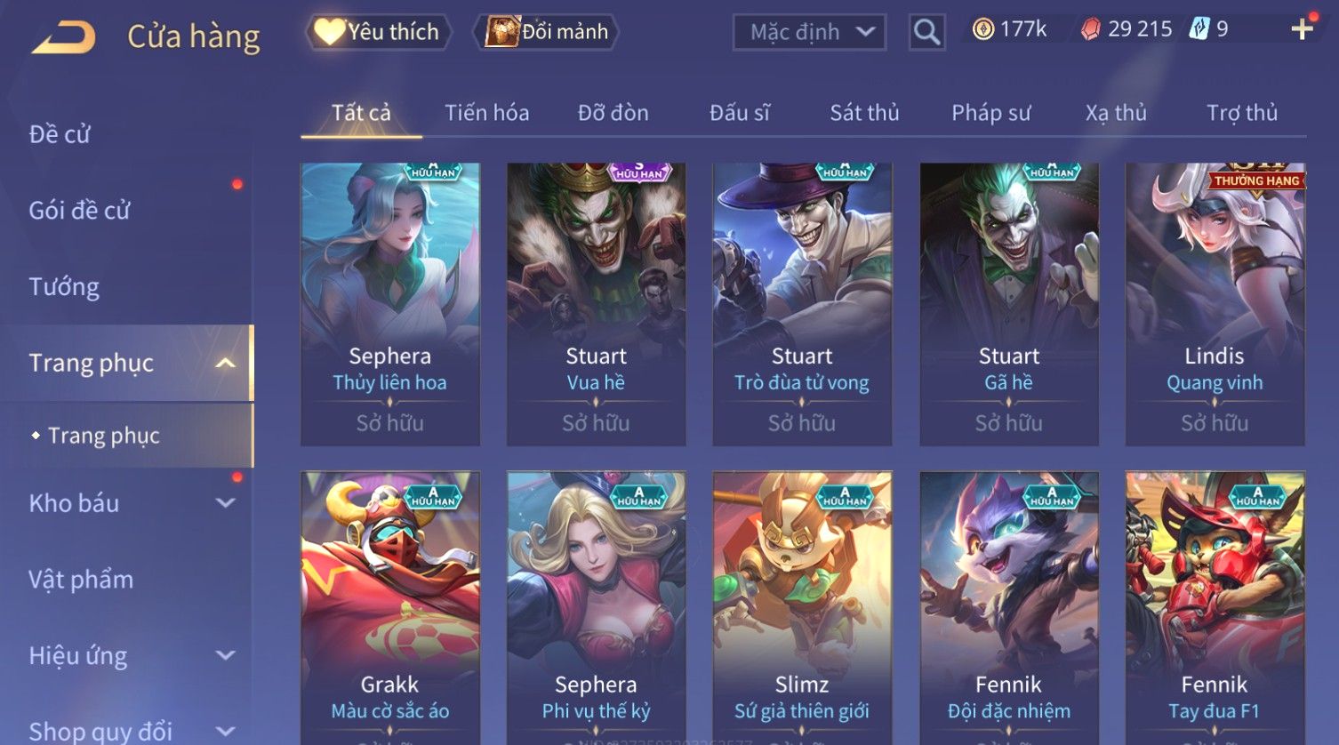Select the Sephera Thủy liên hoa card
This screenshot has width=1339, height=745.
[389, 304]
